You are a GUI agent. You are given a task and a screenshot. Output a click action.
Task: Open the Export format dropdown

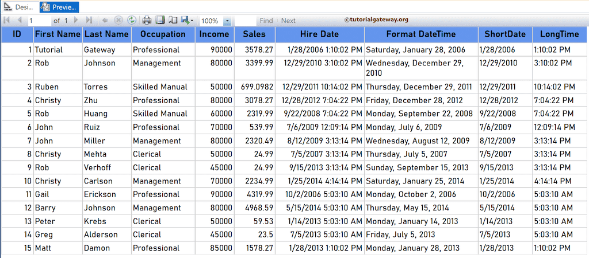[187, 21]
